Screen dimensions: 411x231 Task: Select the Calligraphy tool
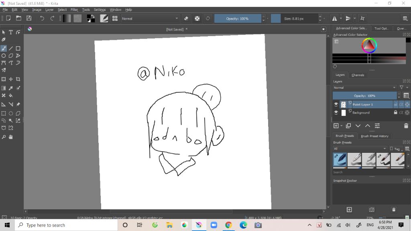(4, 40)
